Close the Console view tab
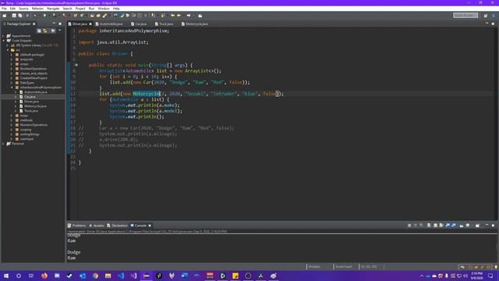499x281 pixels. pyautogui.click(x=150, y=226)
